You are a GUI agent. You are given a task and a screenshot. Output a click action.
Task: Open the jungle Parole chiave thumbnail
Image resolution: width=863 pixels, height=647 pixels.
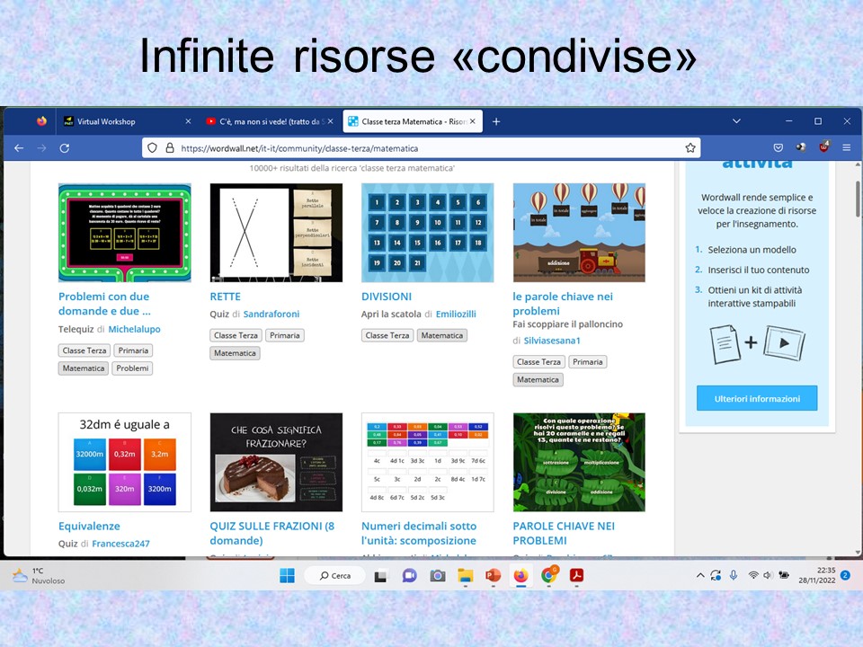point(579,462)
